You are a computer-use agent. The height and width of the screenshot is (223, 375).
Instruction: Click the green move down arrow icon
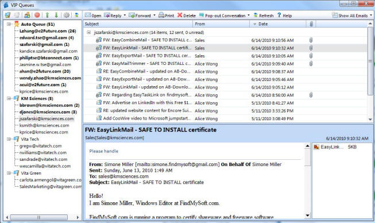[56, 15]
